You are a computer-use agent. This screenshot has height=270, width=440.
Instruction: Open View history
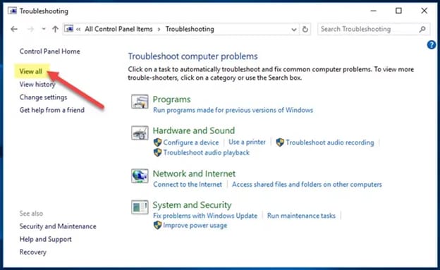coord(37,84)
